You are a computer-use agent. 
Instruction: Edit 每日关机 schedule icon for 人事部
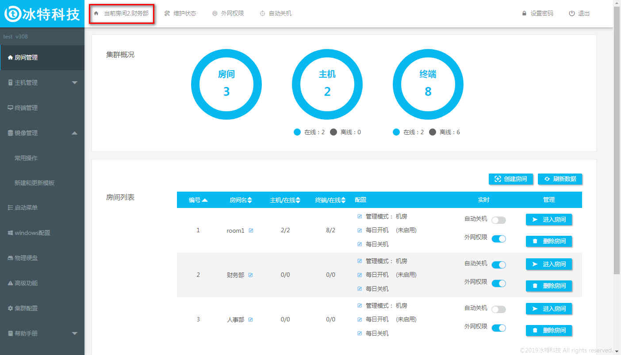pos(360,333)
